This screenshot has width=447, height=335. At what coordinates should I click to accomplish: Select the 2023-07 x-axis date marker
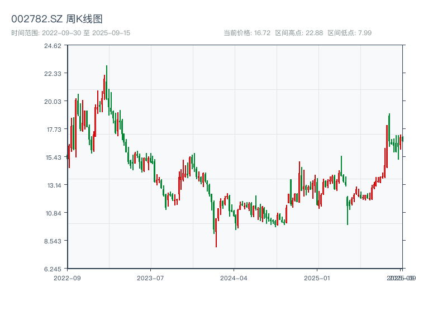[x=150, y=277]
